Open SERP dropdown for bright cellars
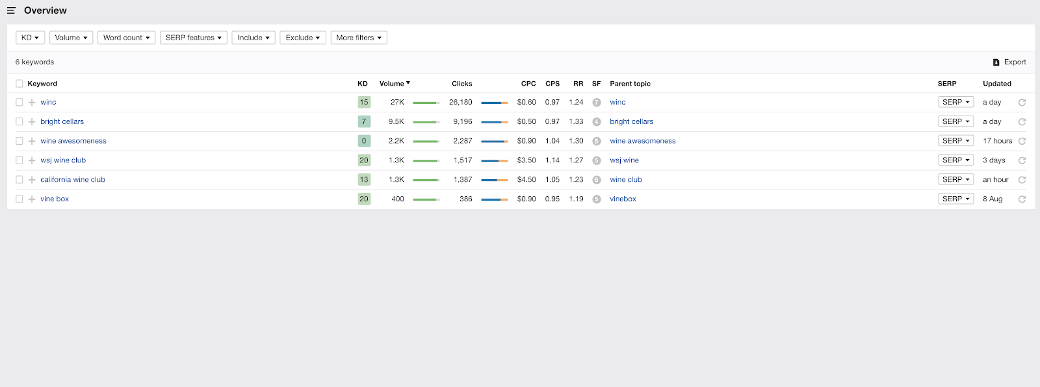 956,121
